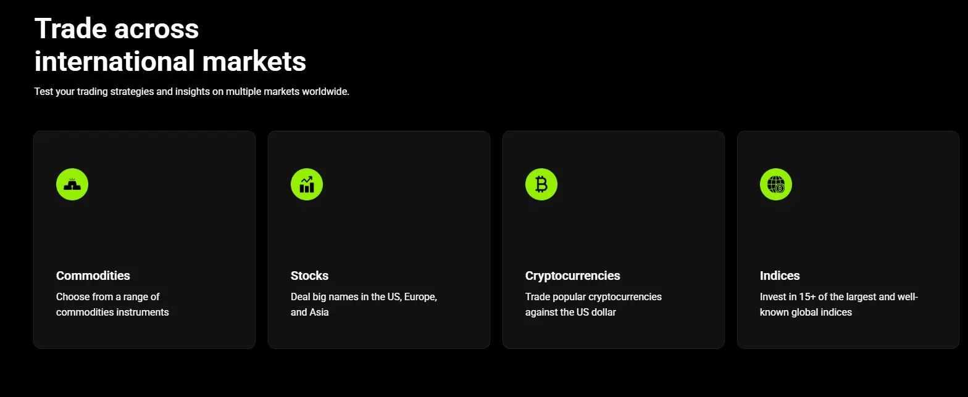The height and width of the screenshot is (397, 968).
Task: Select the Stocks market card
Action: [x=379, y=240]
